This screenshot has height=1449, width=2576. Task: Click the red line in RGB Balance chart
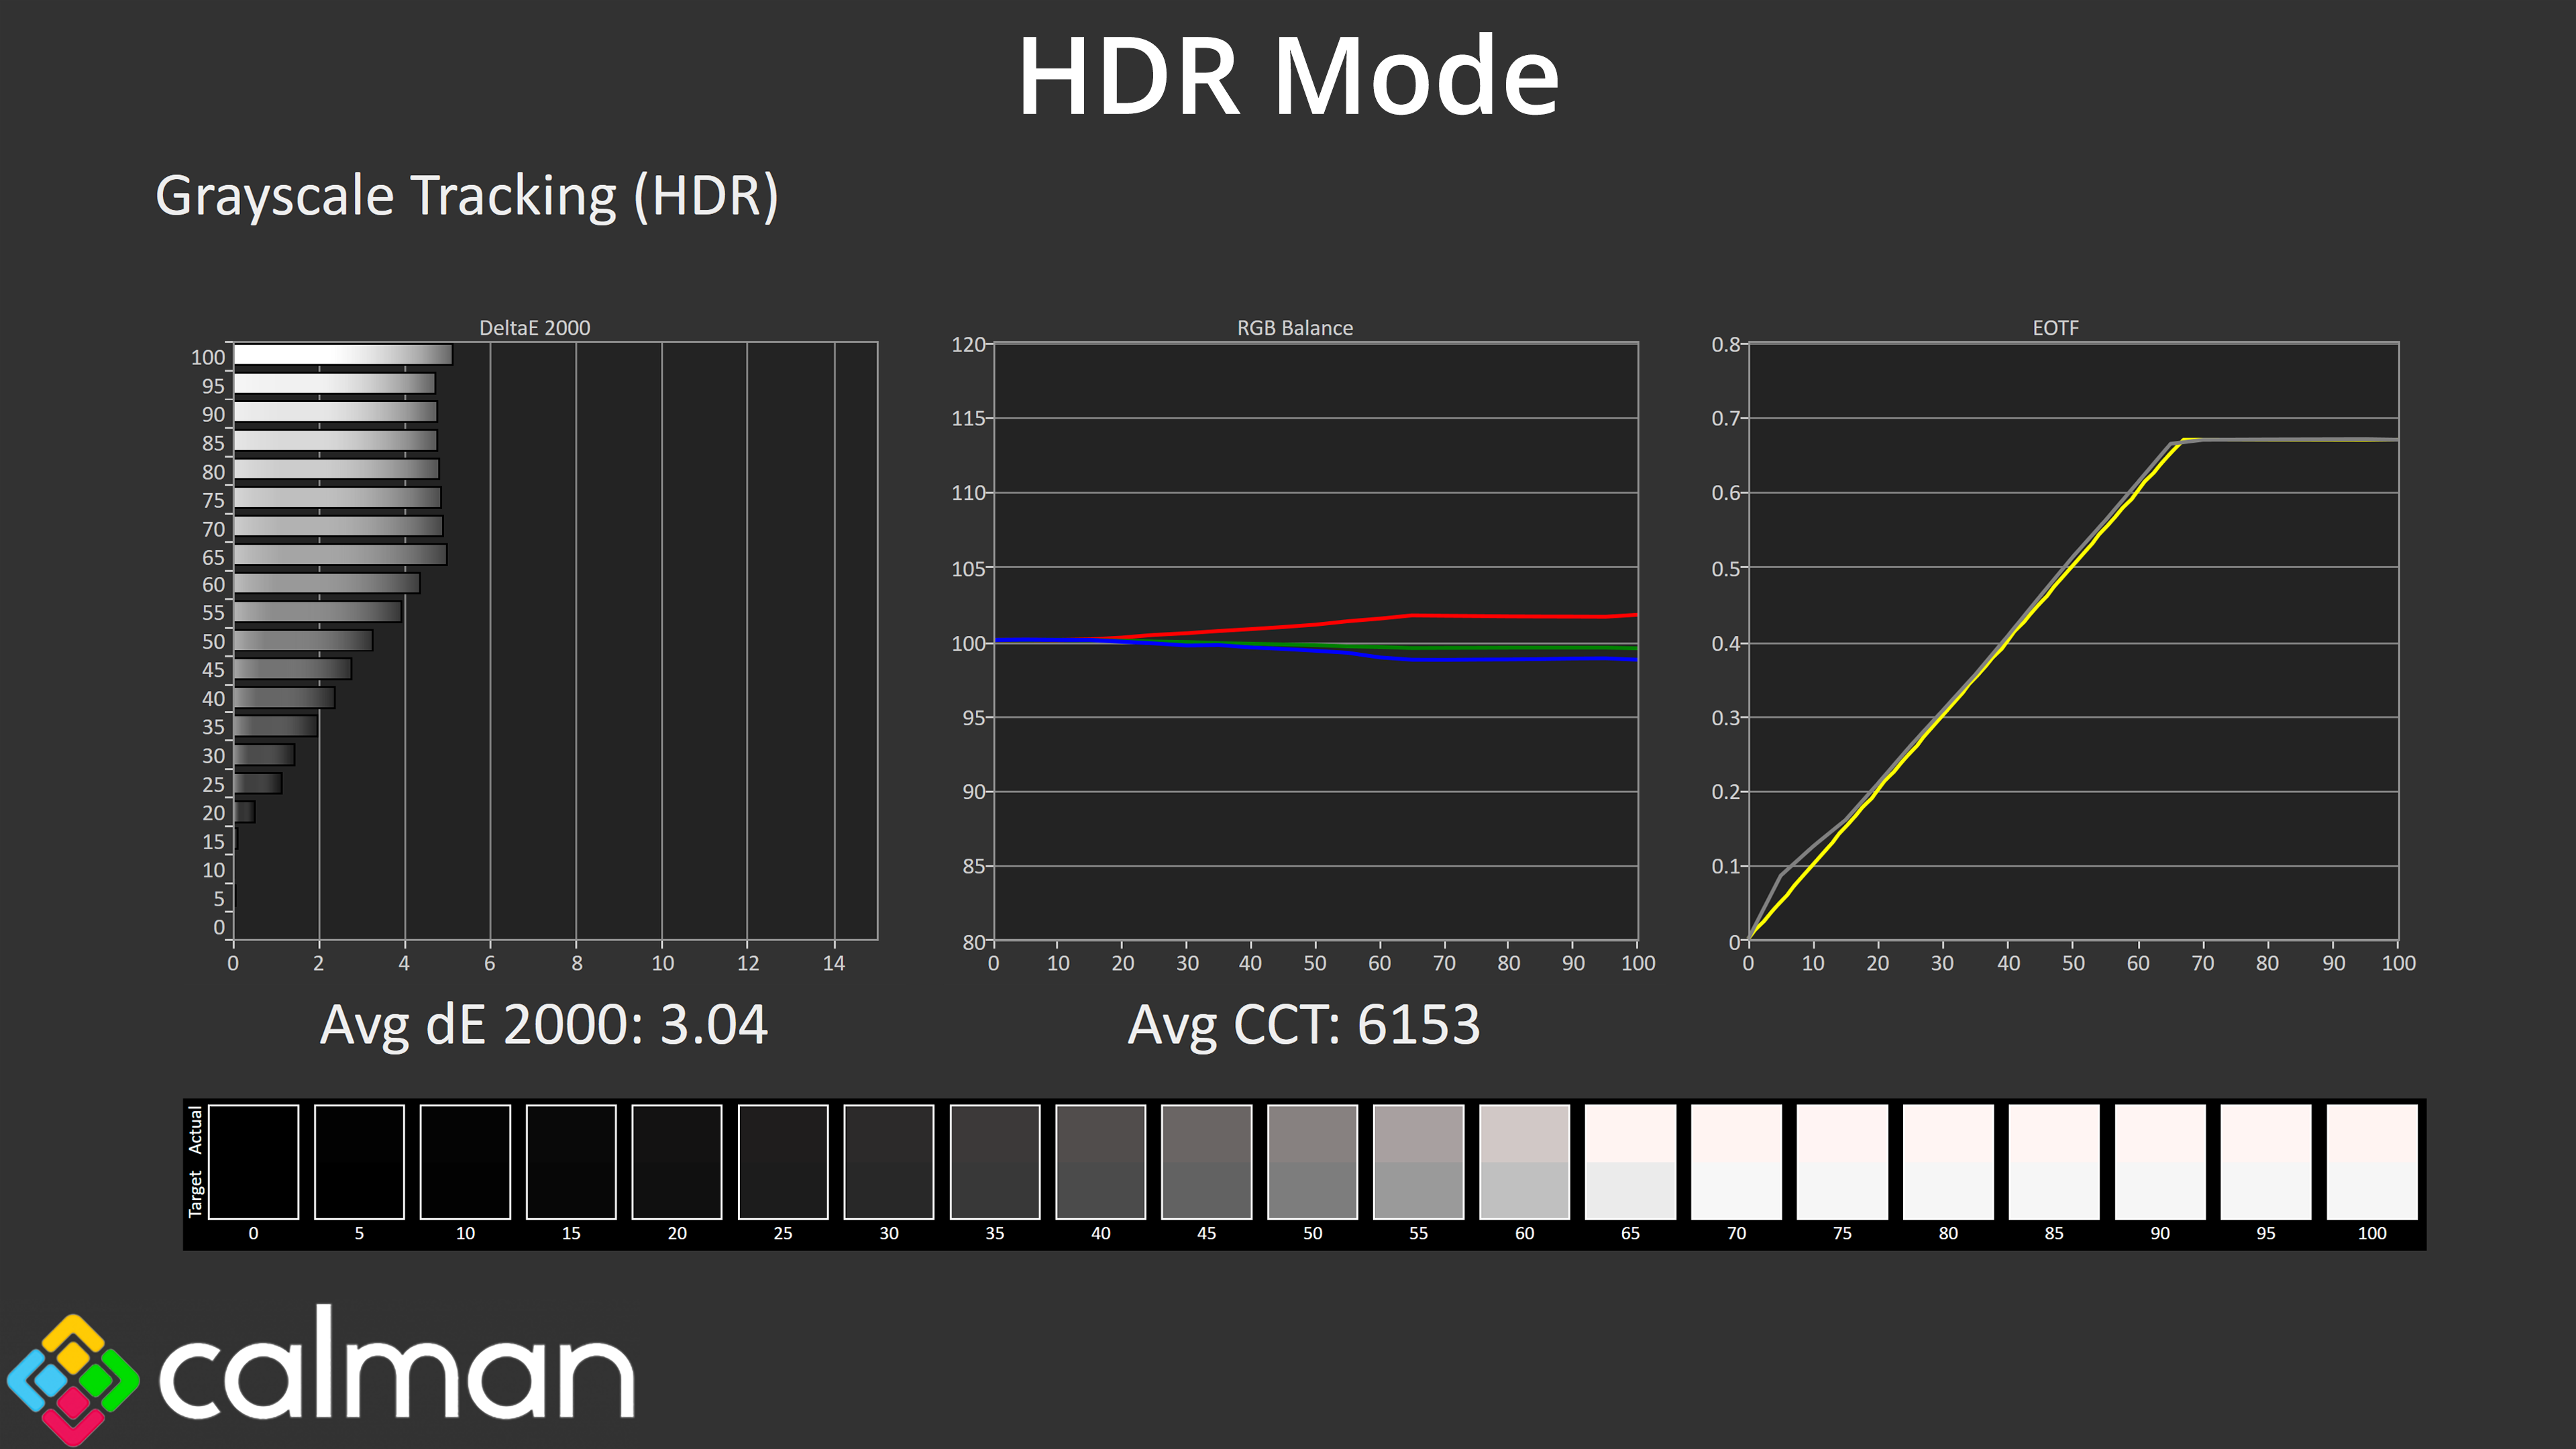coord(1500,616)
